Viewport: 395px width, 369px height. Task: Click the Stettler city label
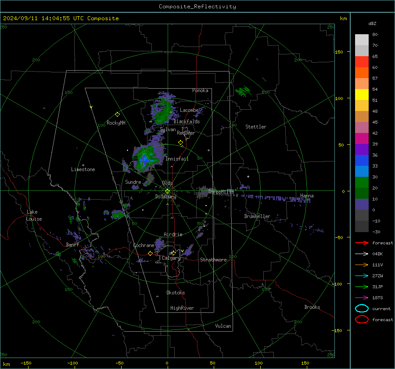(x=256, y=127)
